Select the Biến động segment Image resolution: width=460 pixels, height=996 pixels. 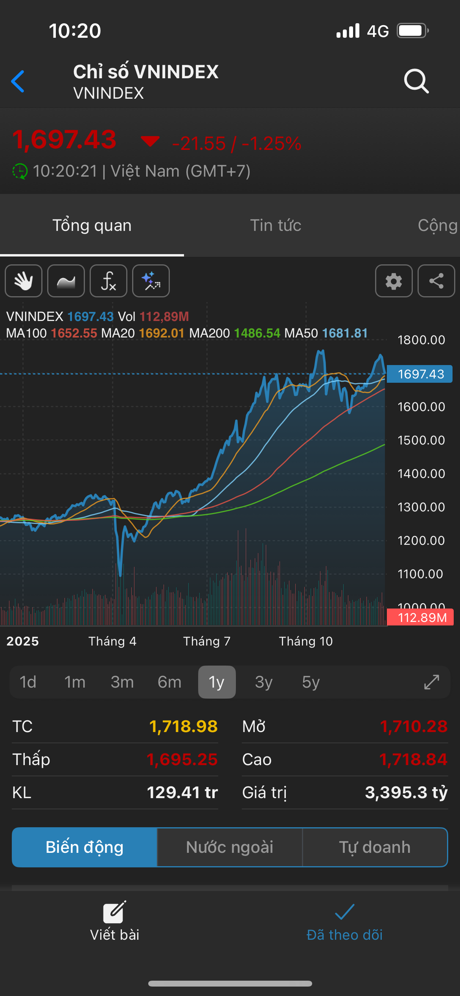pos(85,847)
